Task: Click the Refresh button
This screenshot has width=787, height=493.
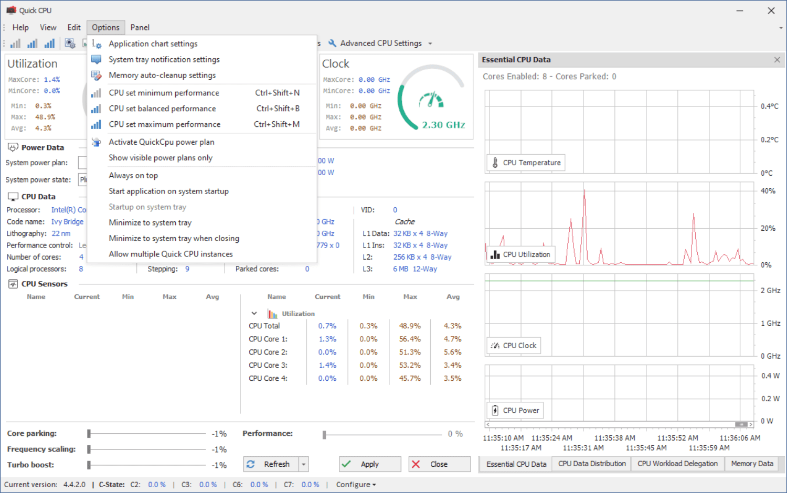Action: 271,464
